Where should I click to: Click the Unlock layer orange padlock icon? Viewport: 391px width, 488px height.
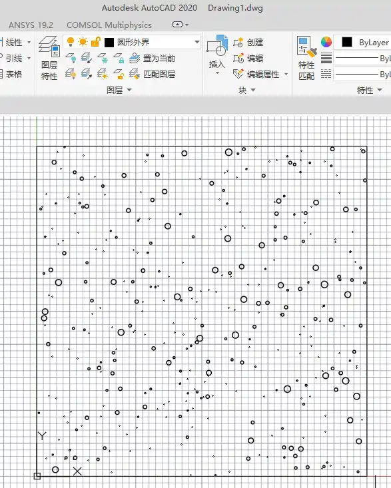[119, 74]
